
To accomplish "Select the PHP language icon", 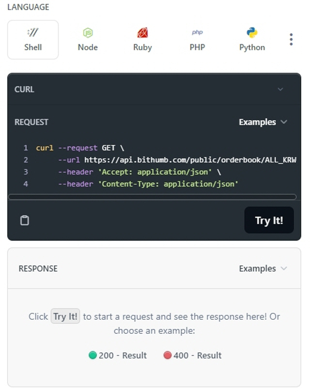I will (x=197, y=33).
